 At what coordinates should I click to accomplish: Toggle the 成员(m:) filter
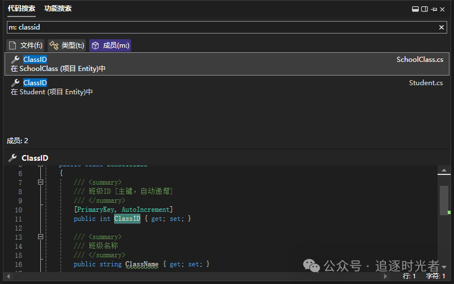(x=110, y=45)
